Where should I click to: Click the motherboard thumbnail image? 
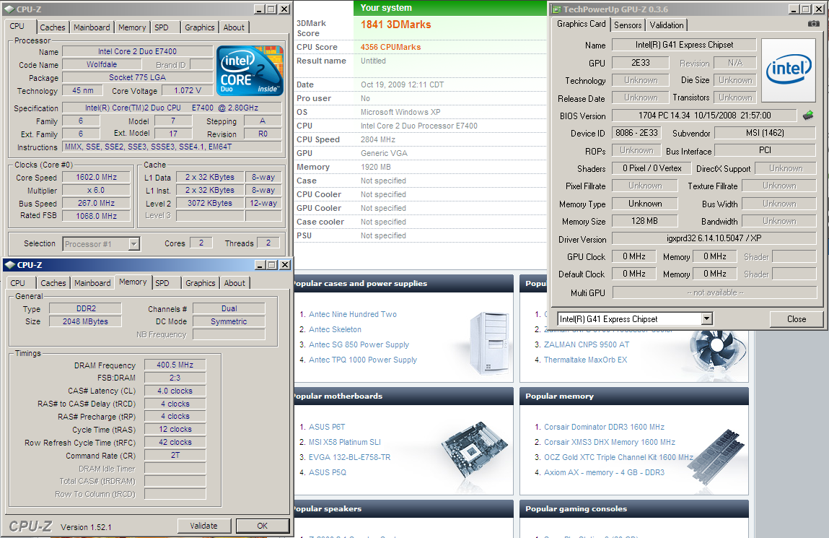coord(474,450)
